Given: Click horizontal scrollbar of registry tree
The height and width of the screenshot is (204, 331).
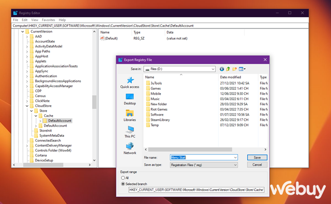Looking at the screenshot, I should pyautogui.click(x=43, y=165).
